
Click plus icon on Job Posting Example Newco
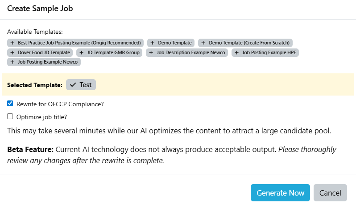click(x=12, y=62)
